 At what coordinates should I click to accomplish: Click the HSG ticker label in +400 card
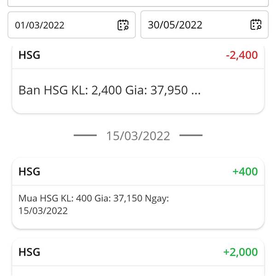(29, 172)
